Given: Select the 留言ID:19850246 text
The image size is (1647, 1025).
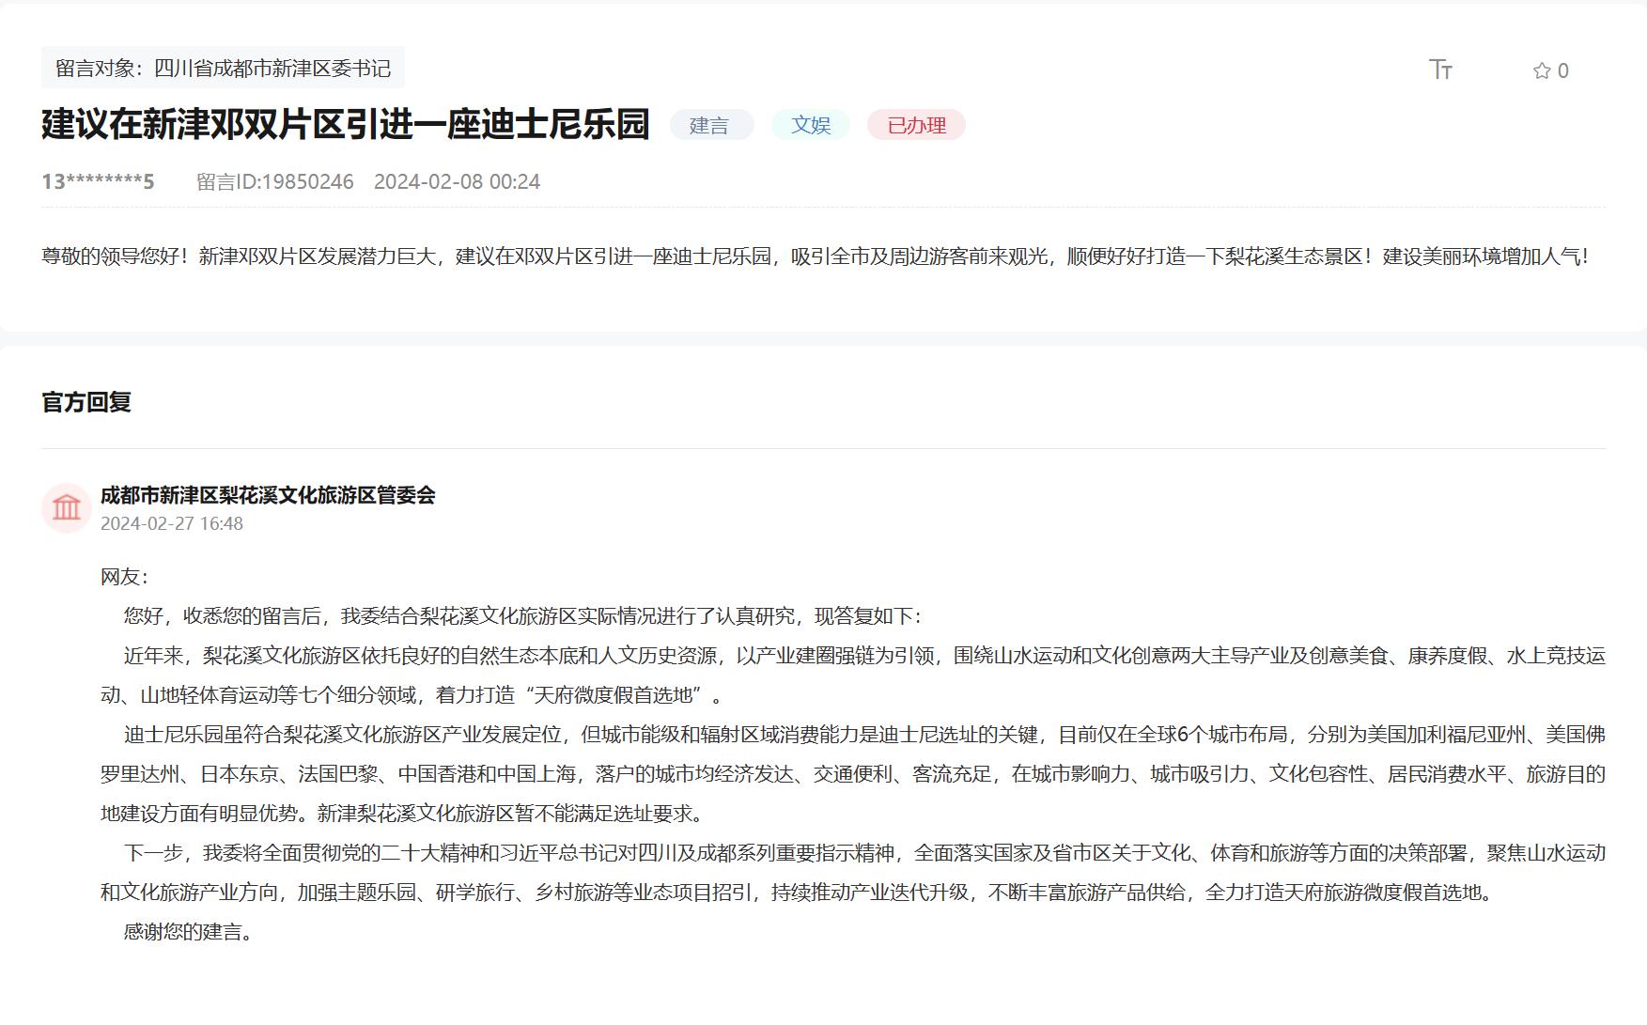Looking at the screenshot, I should 274,181.
